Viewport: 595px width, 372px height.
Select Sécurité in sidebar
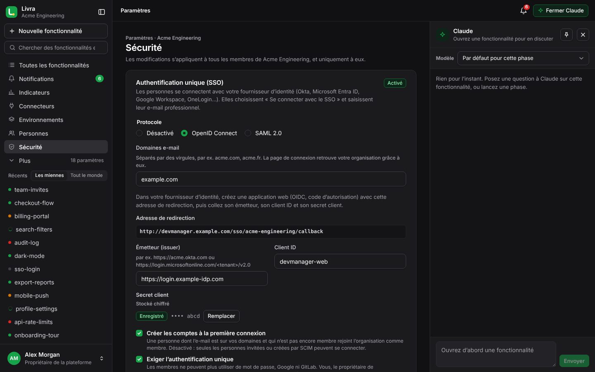56,147
